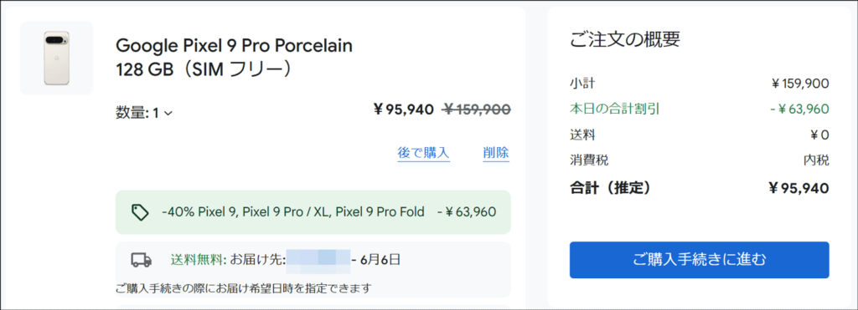
Task: Click the bold ¥95,940 item price
Action: [x=403, y=110]
